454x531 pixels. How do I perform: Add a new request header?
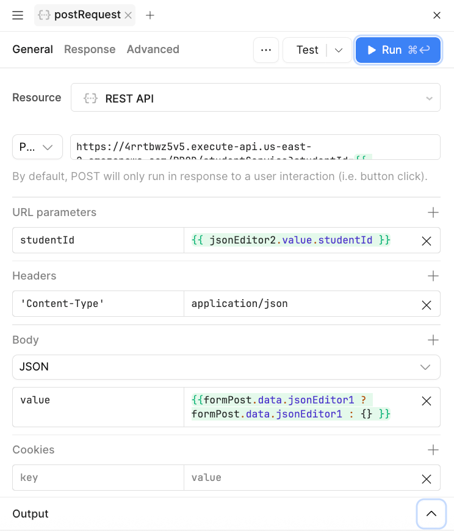pos(433,276)
